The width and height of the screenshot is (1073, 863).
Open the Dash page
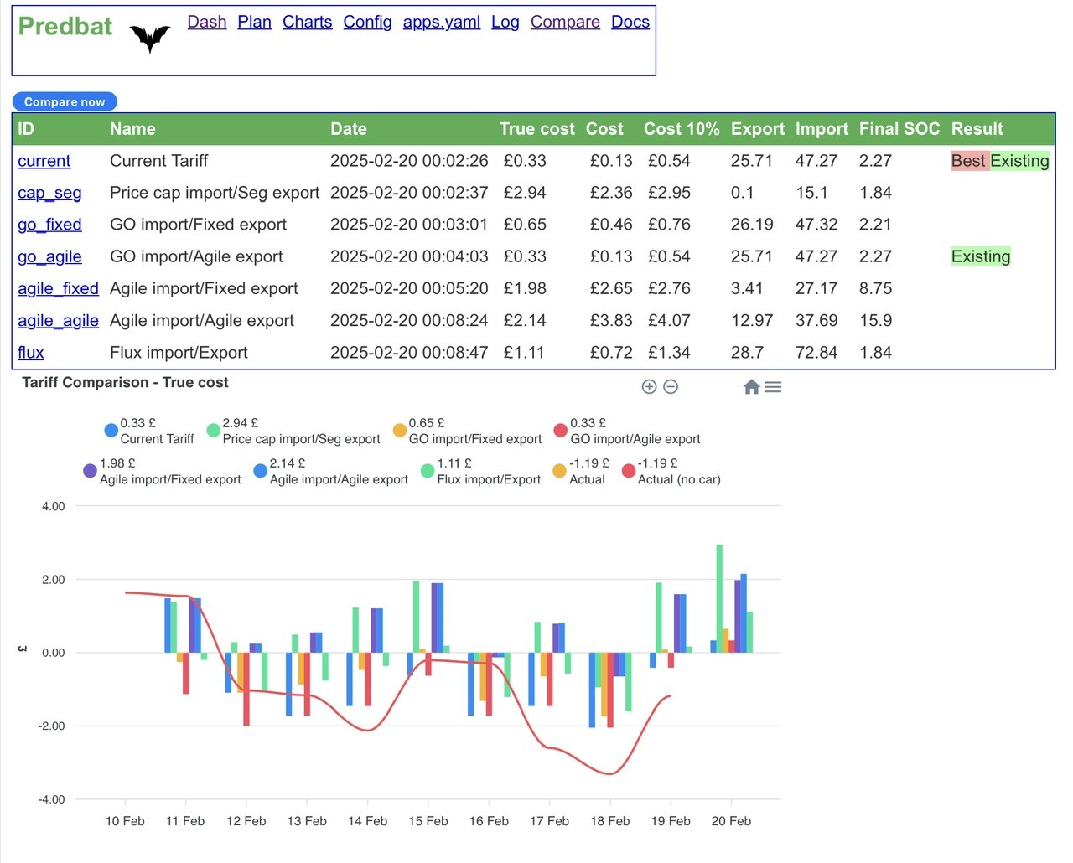(x=207, y=22)
